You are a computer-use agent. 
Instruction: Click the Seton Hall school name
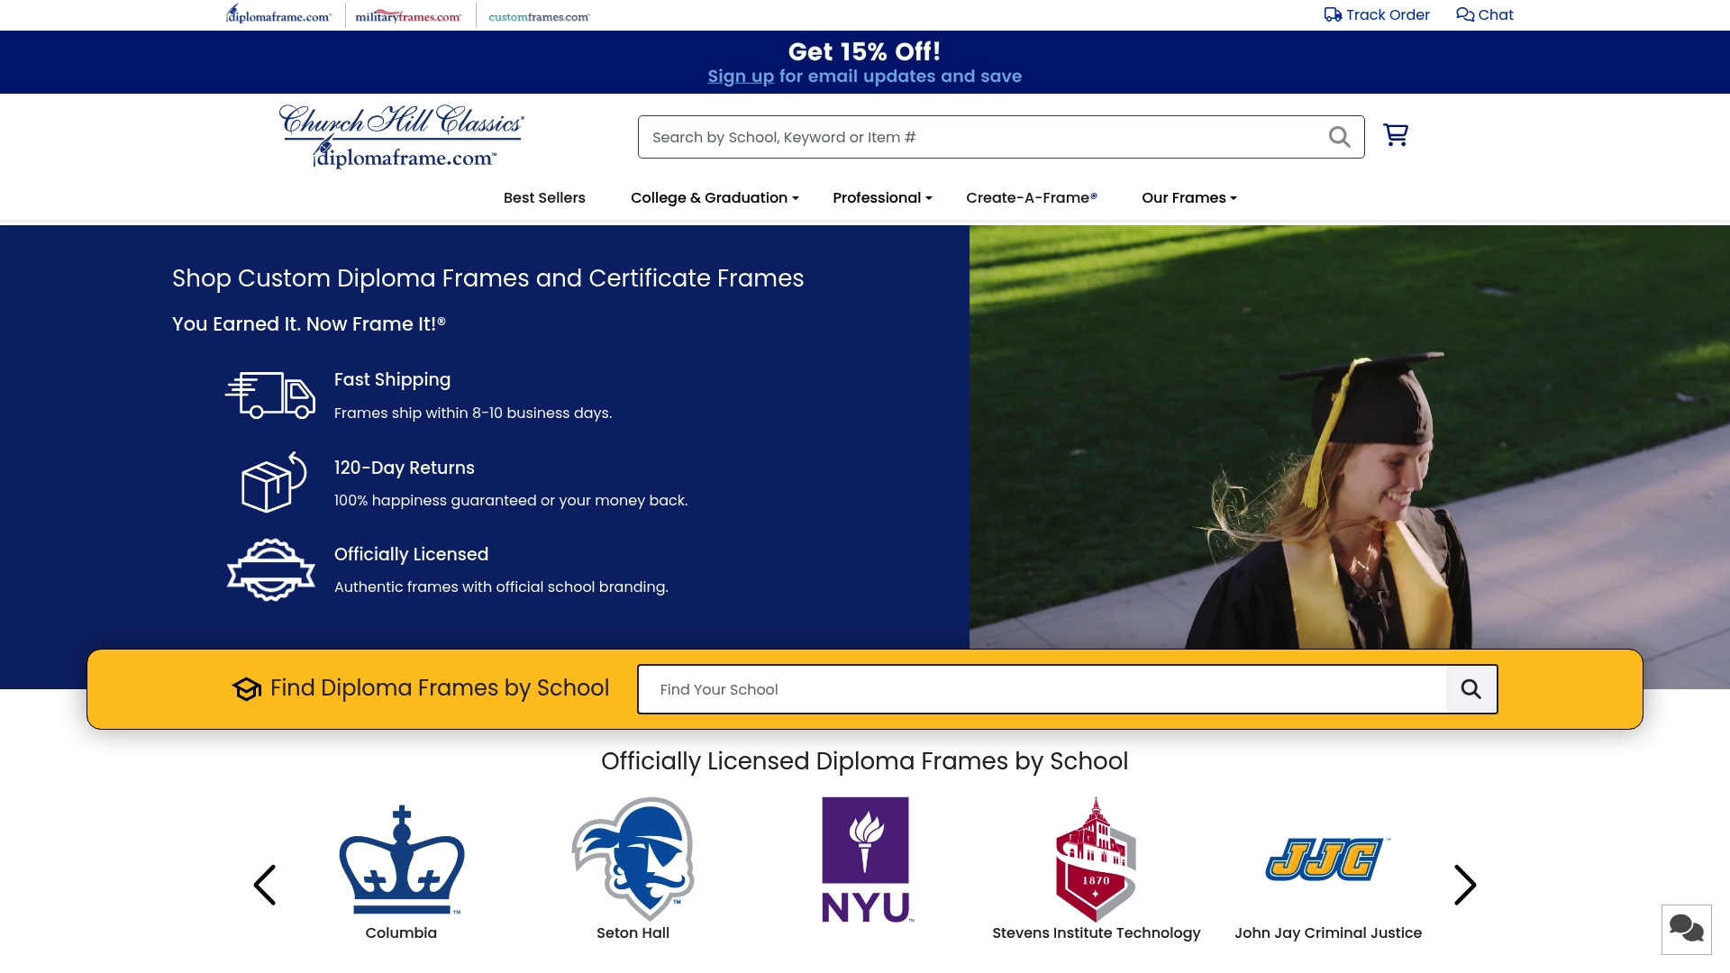(633, 933)
